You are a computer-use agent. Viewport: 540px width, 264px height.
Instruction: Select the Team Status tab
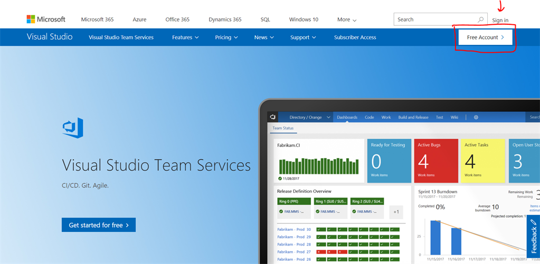coord(282,128)
